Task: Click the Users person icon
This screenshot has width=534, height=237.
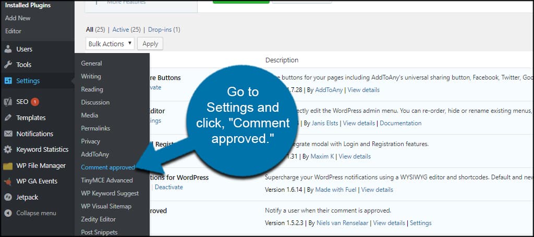Action: [8, 49]
